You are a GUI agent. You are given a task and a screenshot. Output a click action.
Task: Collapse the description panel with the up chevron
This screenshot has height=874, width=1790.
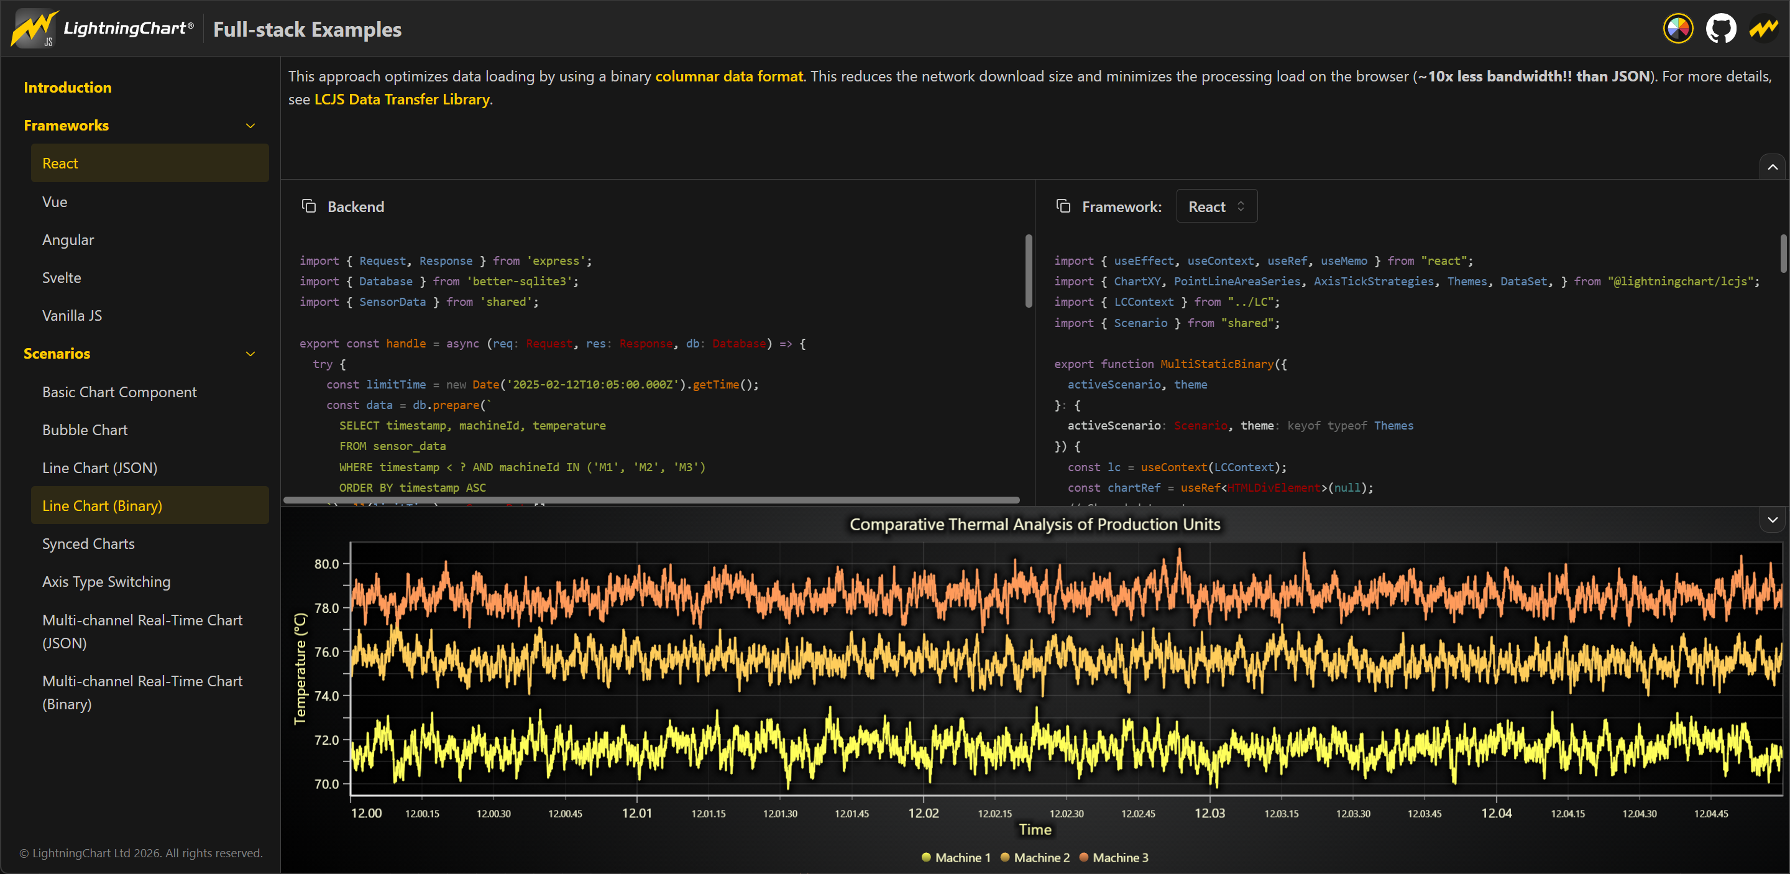point(1773,167)
